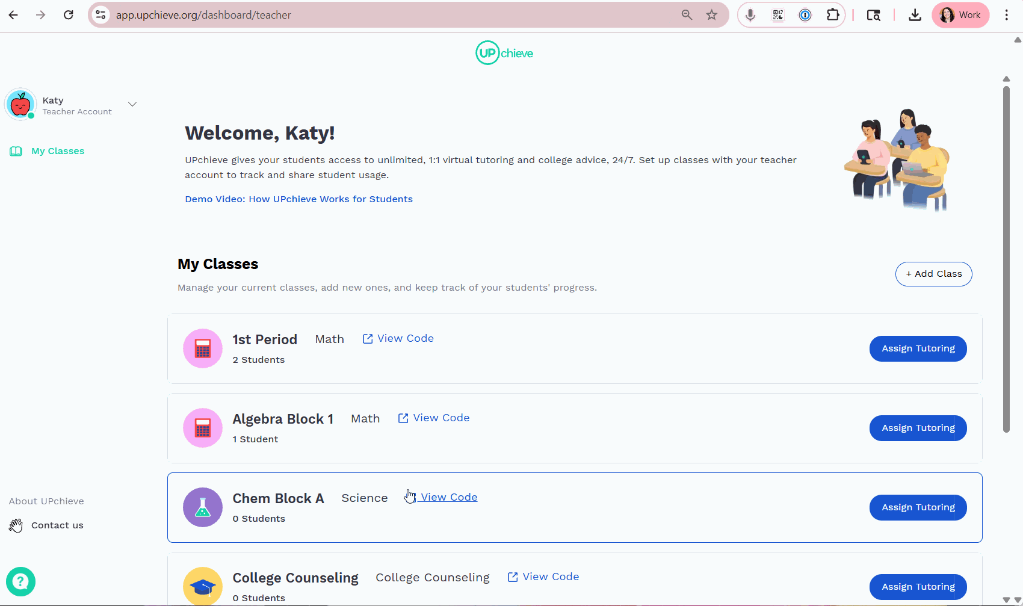Click the zoom magnifier in address bar
The height and width of the screenshot is (606, 1023).
(687, 15)
